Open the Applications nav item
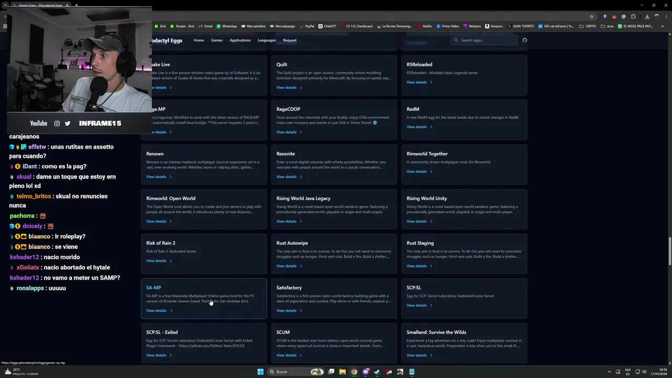 pos(240,40)
